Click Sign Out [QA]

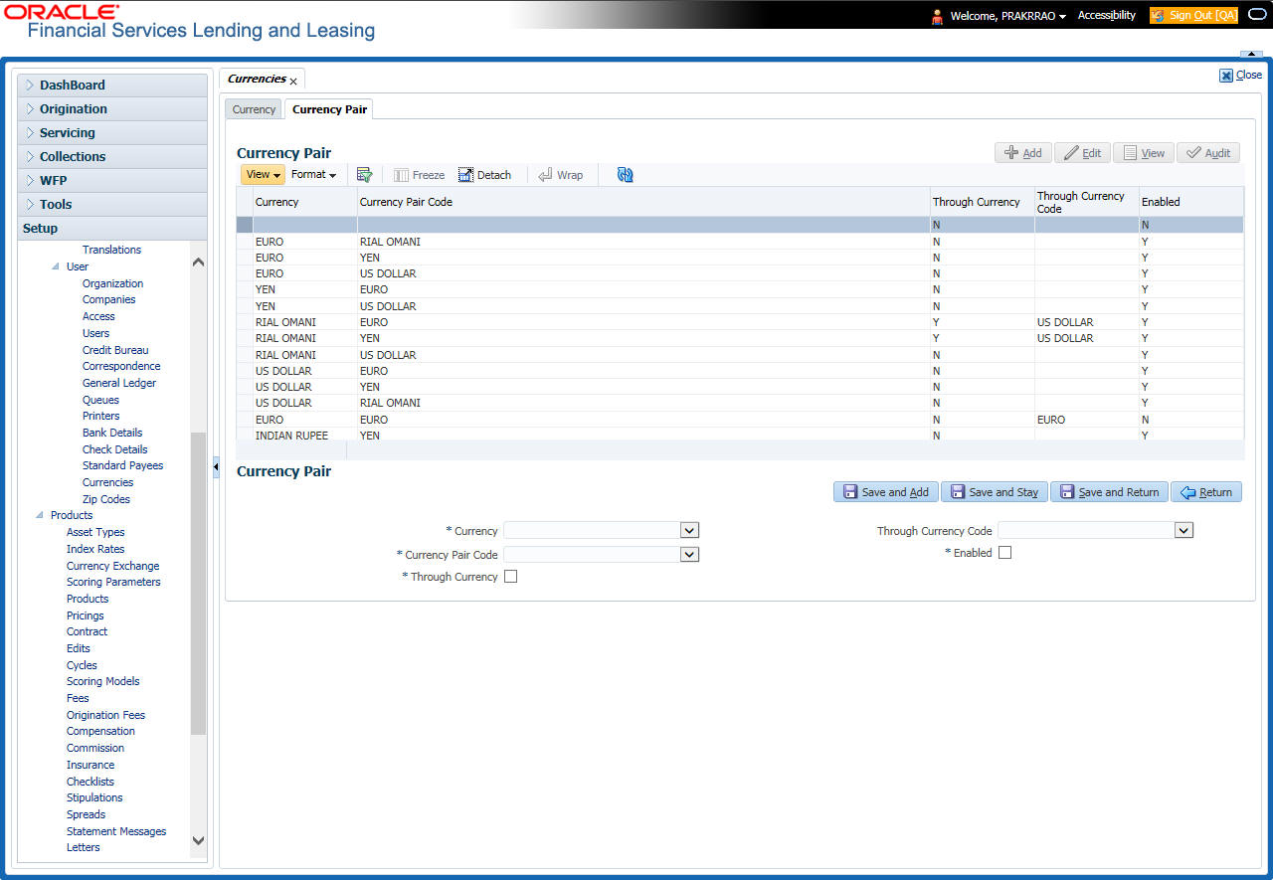(1193, 16)
